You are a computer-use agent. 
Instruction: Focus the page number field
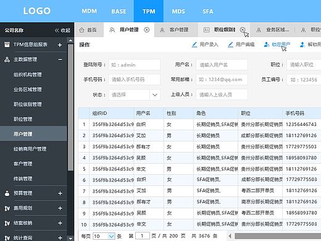[x=143, y=236]
